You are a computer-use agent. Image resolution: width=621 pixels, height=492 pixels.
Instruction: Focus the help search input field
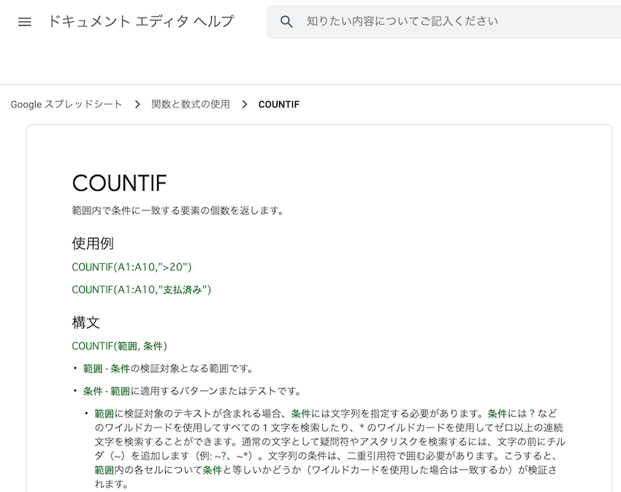[x=438, y=22]
